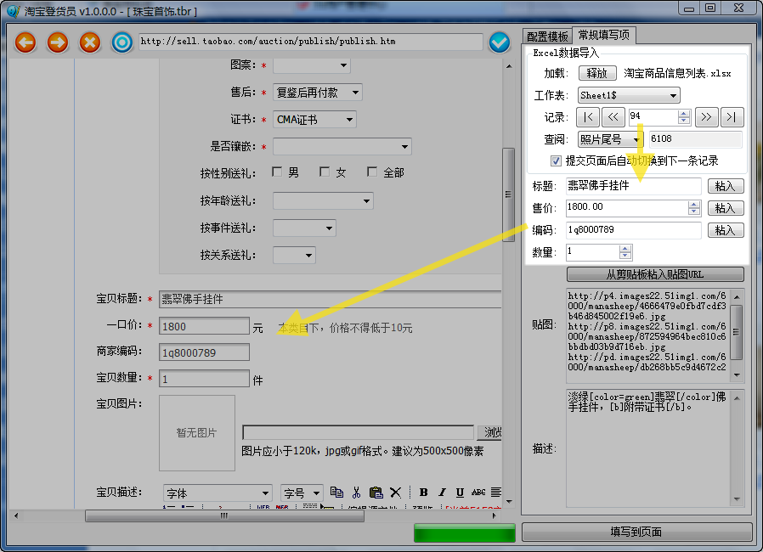
Task: Click the 释放 button
Action: pos(597,73)
